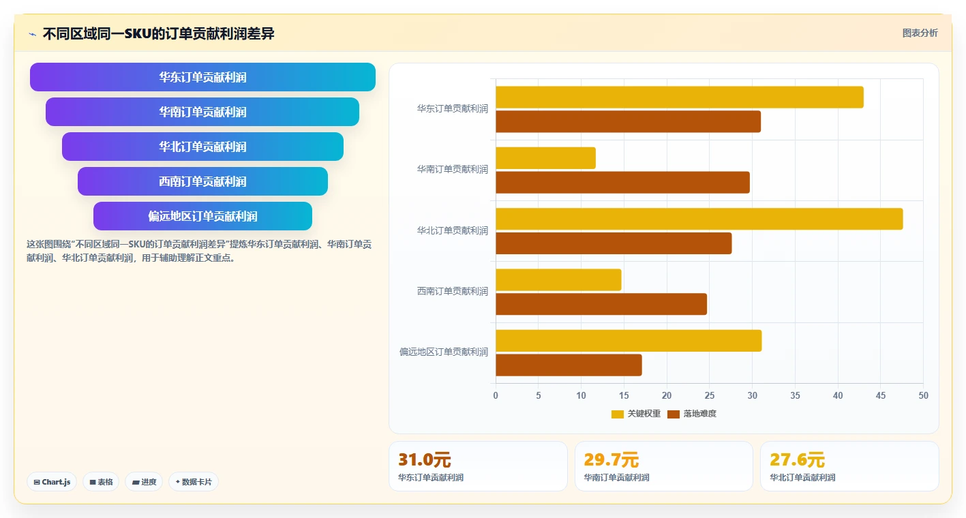This screenshot has height=518, width=966.
Task: Open the 27.6元 华北 data card
Action: pyautogui.click(x=849, y=466)
